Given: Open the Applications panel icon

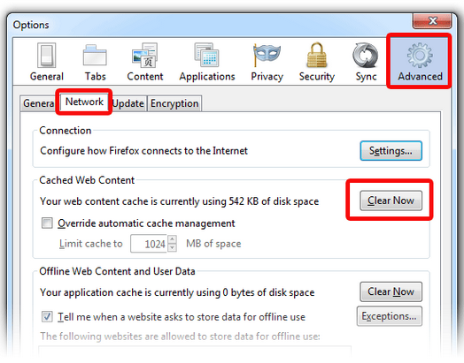Looking at the screenshot, I should tap(207, 55).
